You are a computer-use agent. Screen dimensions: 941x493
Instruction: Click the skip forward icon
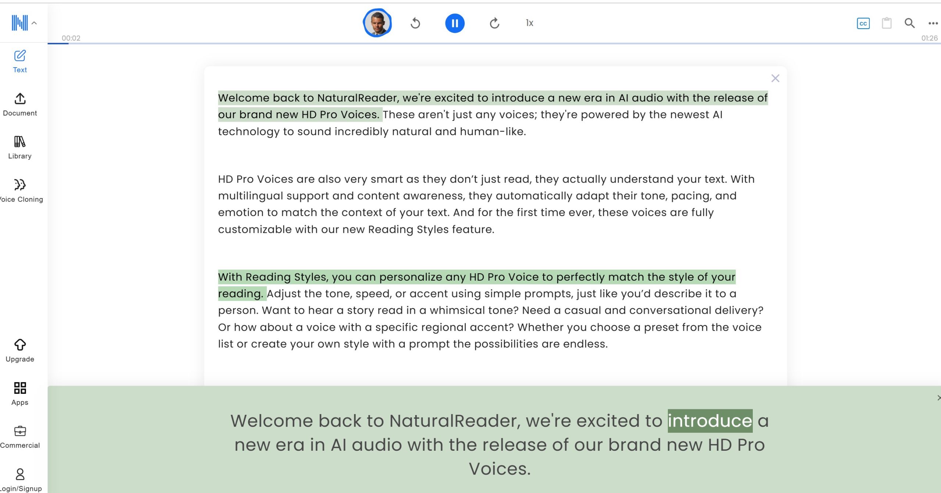click(494, 23)
